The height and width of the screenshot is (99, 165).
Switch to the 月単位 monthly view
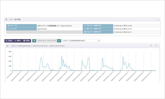coord(27,41)
